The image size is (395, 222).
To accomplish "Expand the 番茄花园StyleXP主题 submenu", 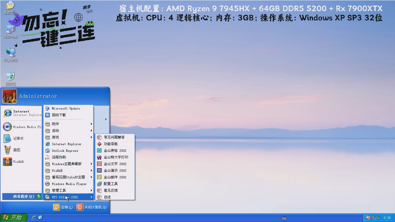I will 69,177.
